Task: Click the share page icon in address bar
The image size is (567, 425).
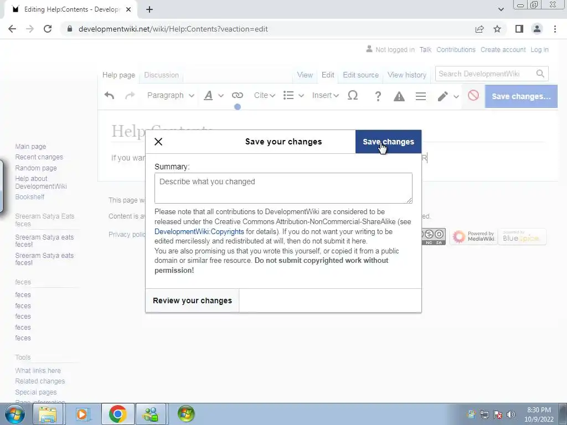Action: point(480,29)
